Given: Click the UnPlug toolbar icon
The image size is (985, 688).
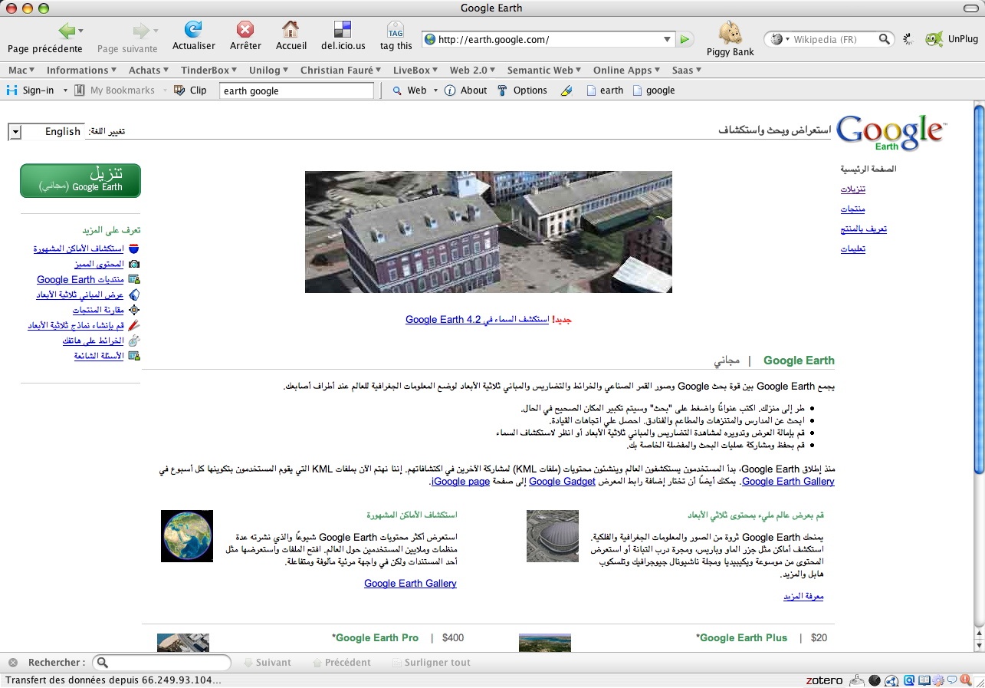Looking at the screenshot, I should point(934,39).
